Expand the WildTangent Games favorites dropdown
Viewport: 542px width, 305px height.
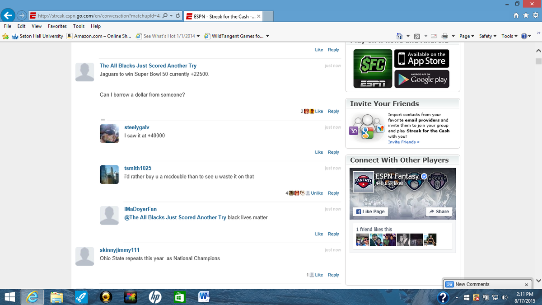(267, 36)
